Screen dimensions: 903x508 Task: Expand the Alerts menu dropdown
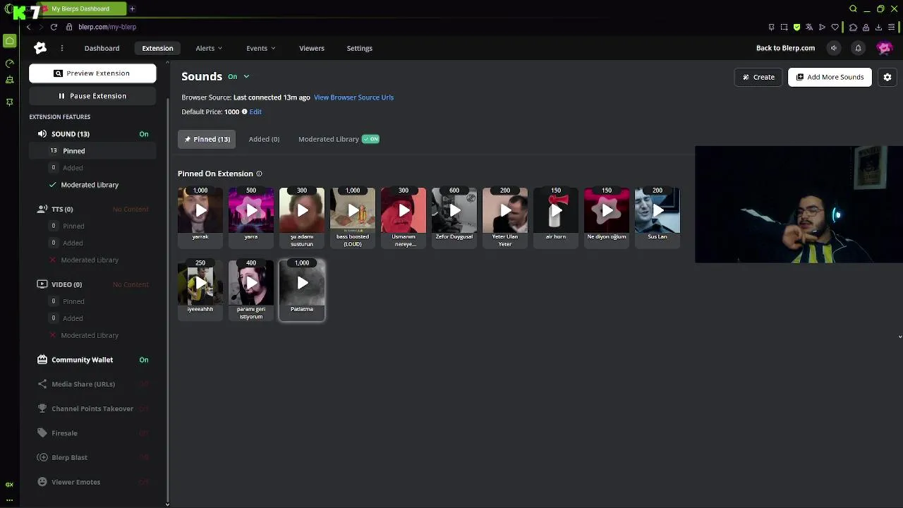[209, 48]
